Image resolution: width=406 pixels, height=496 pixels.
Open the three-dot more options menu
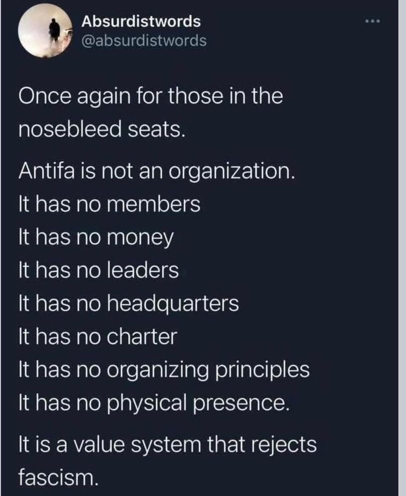(372, 21)
